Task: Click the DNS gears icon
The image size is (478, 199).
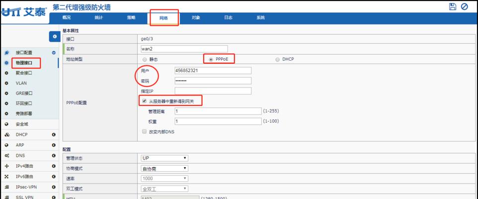Action: pyautogui.click(x=7, y=156)
